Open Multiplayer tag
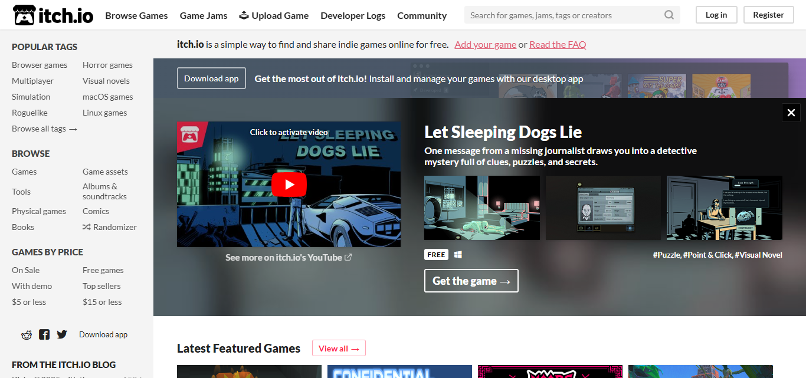Image resolution: width=806 pixels, height=378 pixels. [x=32, y=81]
